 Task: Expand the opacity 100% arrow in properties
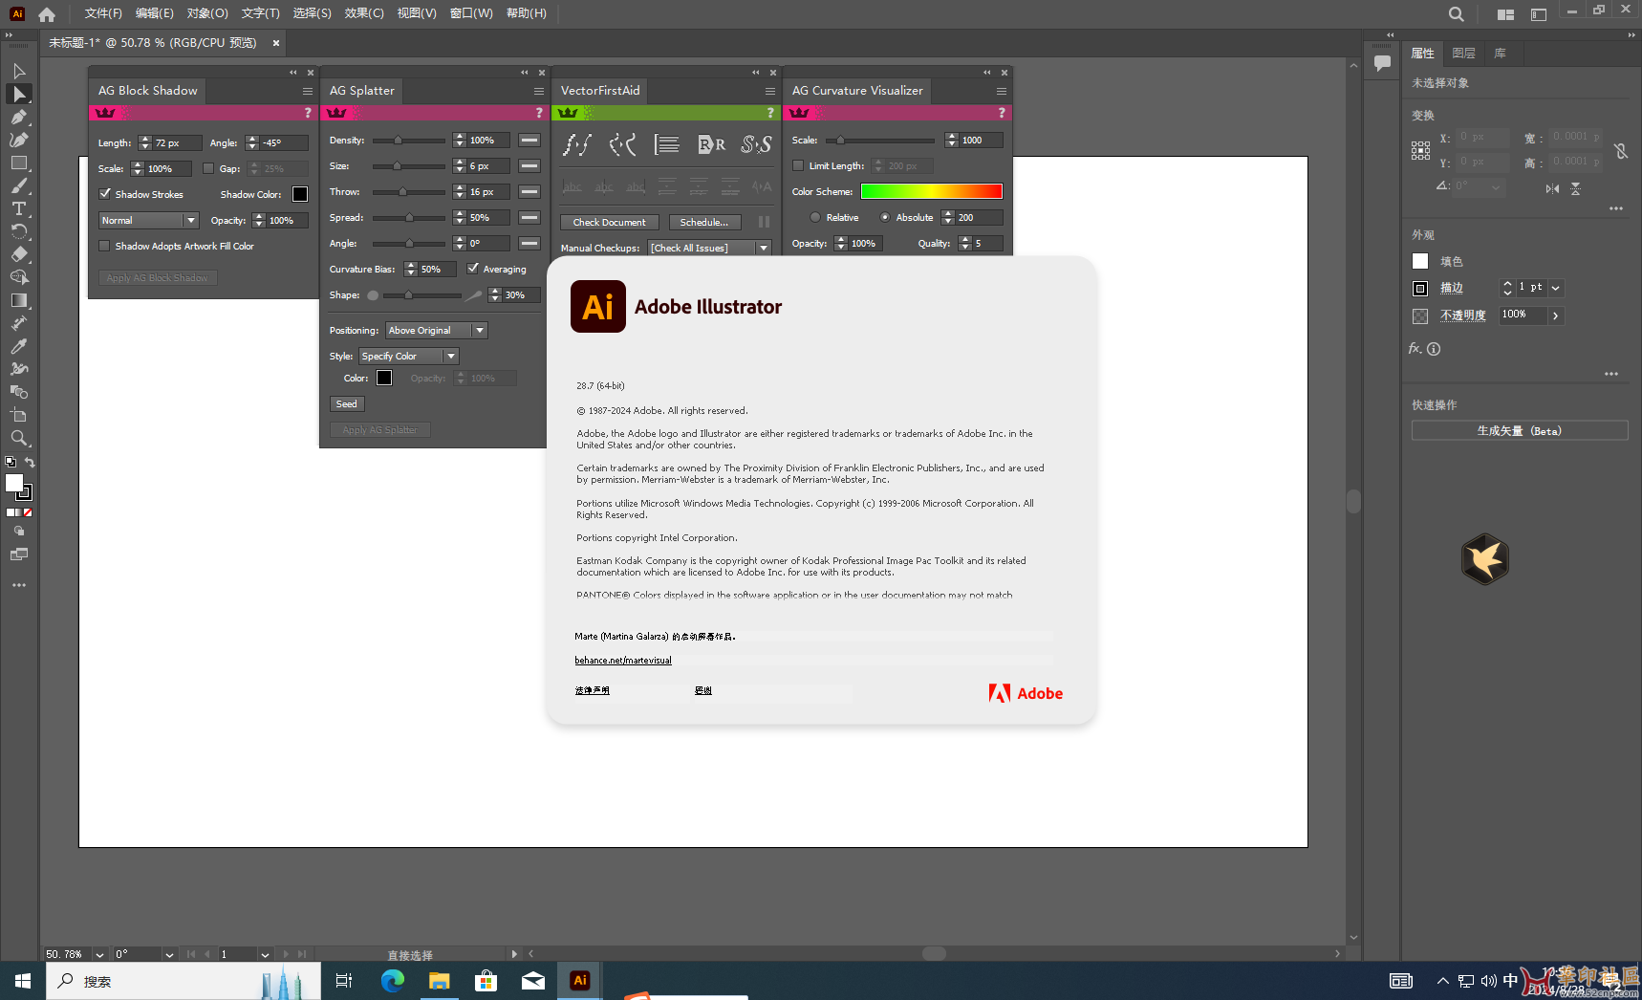tap(1556, 315)
